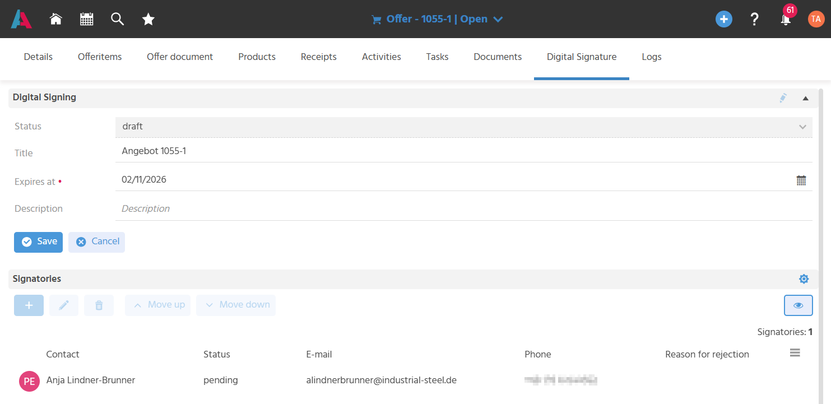The image size is (831, 404).
Task: Open the Products tab
Action: [x=257, y=57]
